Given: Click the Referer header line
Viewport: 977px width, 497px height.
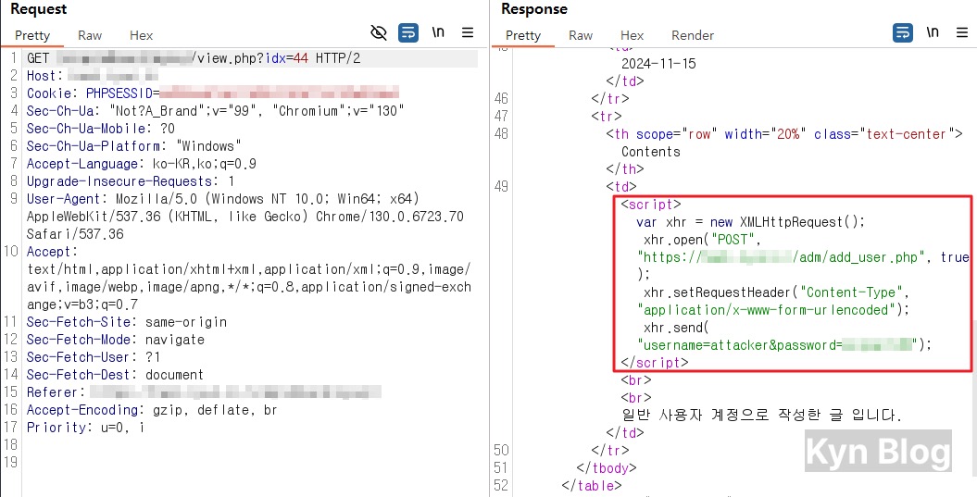Looking at the screenshot, I should pos(204,391).
